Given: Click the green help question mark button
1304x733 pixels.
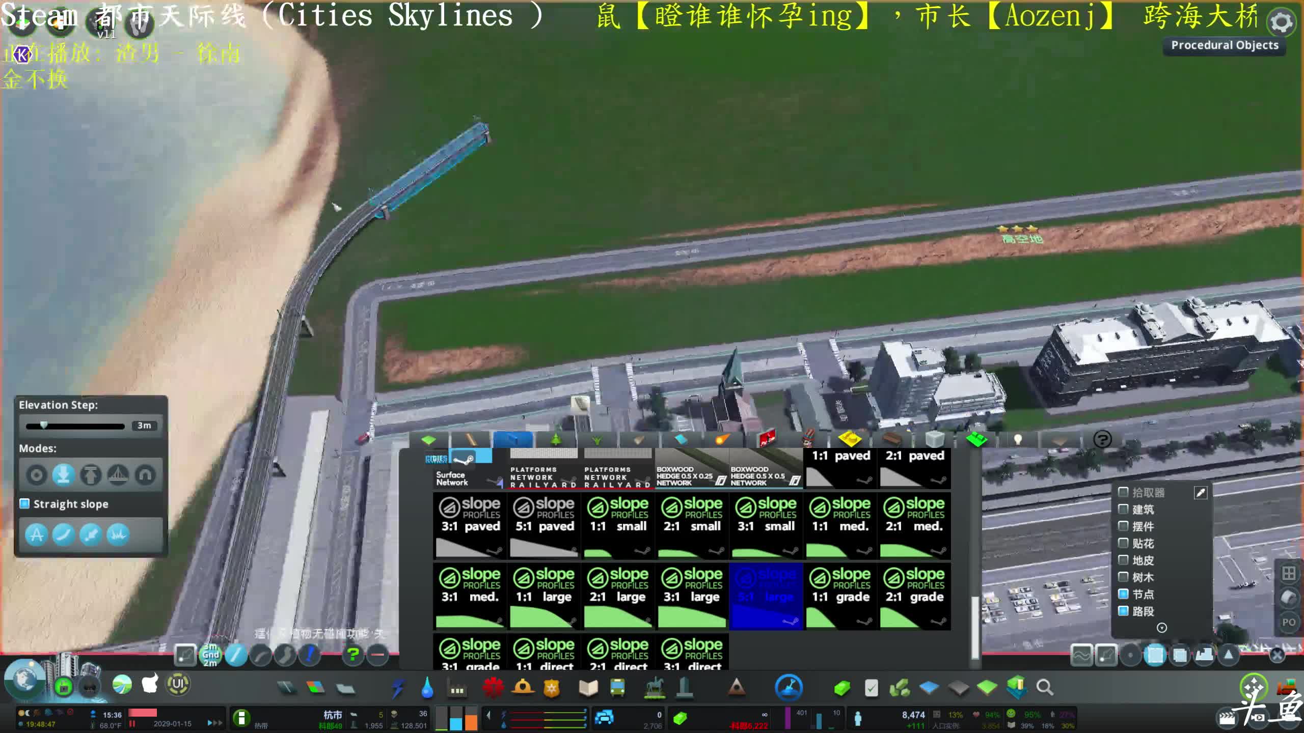Looking at the screenshot, I should pyautogui.click(x=353, y=655).
